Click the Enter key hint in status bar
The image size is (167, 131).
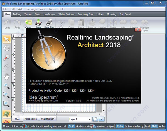point(120,126)
